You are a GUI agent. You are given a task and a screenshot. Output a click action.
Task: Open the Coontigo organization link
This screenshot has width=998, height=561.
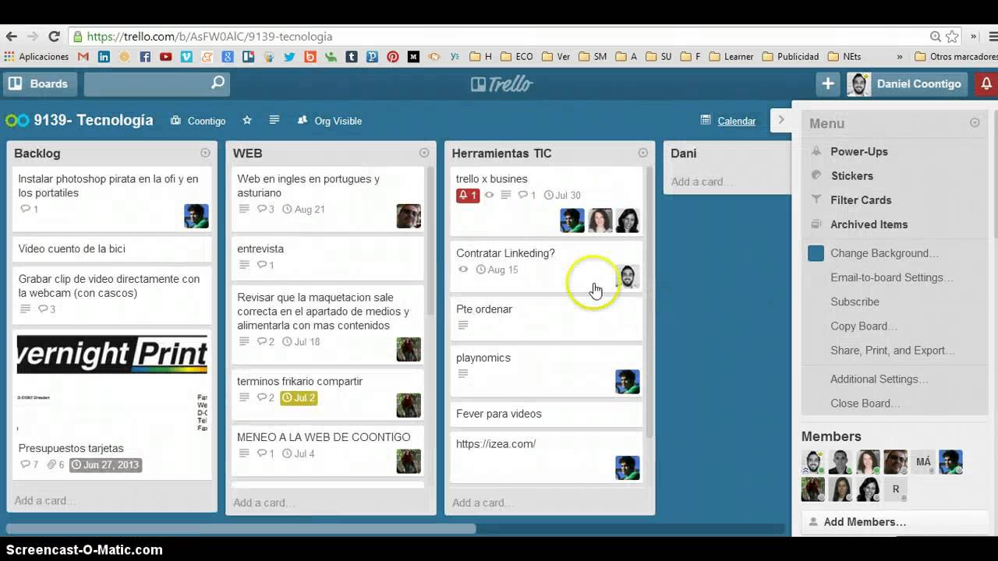(x=198, y=121)
